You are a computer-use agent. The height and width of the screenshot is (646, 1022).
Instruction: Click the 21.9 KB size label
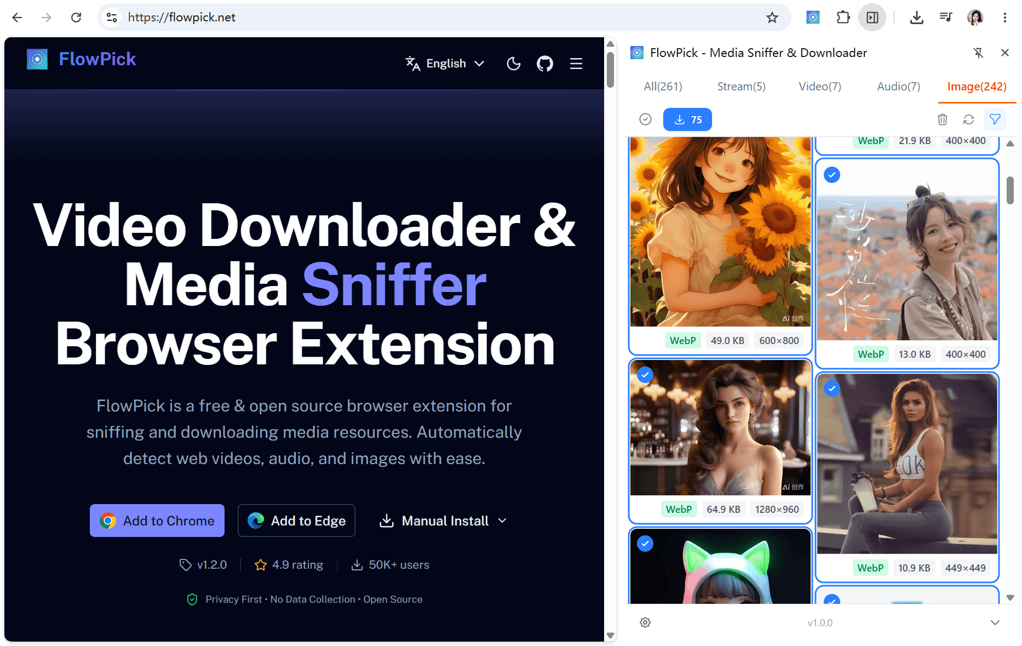915,141
